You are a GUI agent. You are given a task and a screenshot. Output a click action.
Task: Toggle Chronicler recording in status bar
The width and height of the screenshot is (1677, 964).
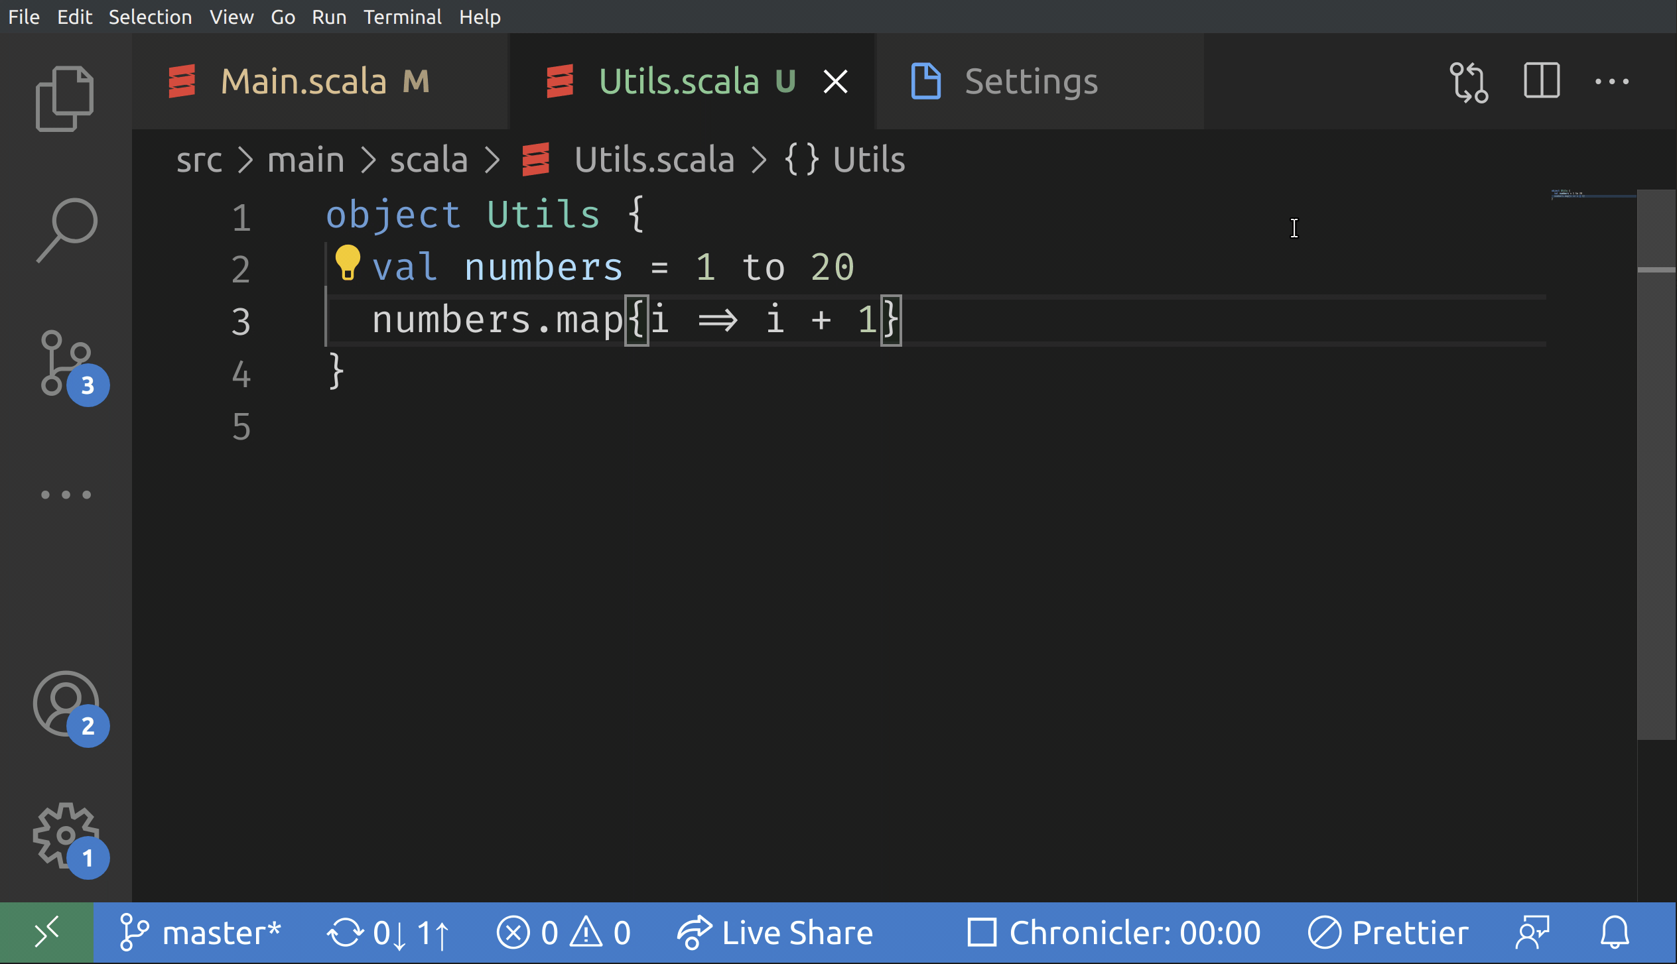(x=1113, y=933)
